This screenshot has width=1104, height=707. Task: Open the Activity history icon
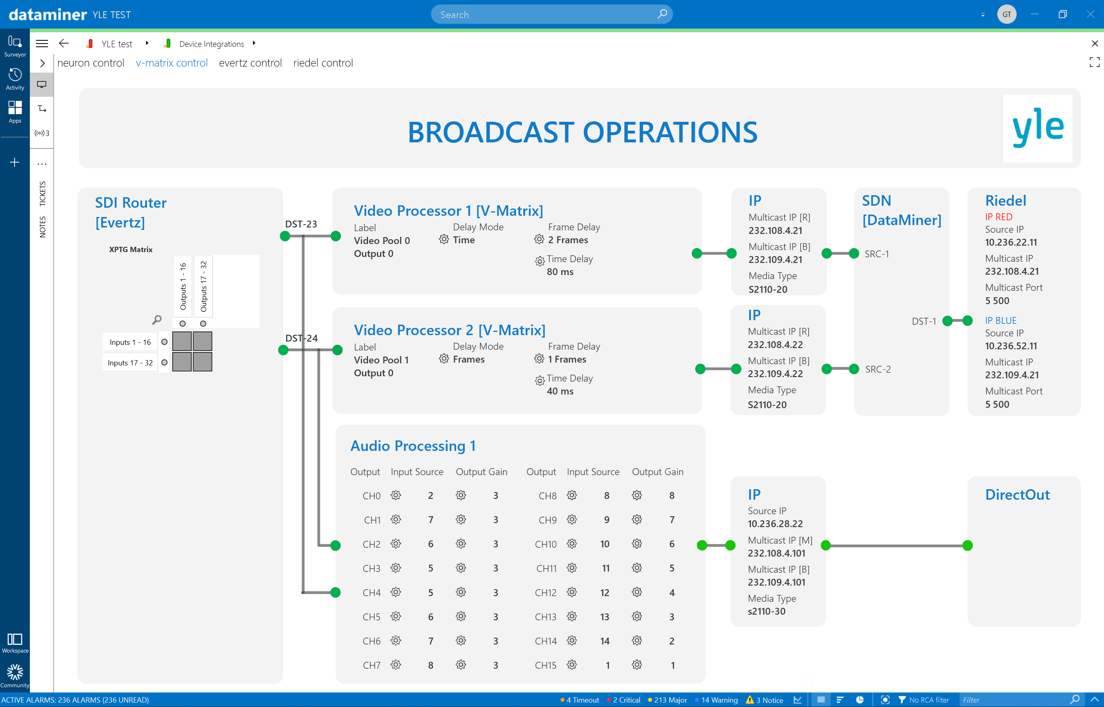15,79
